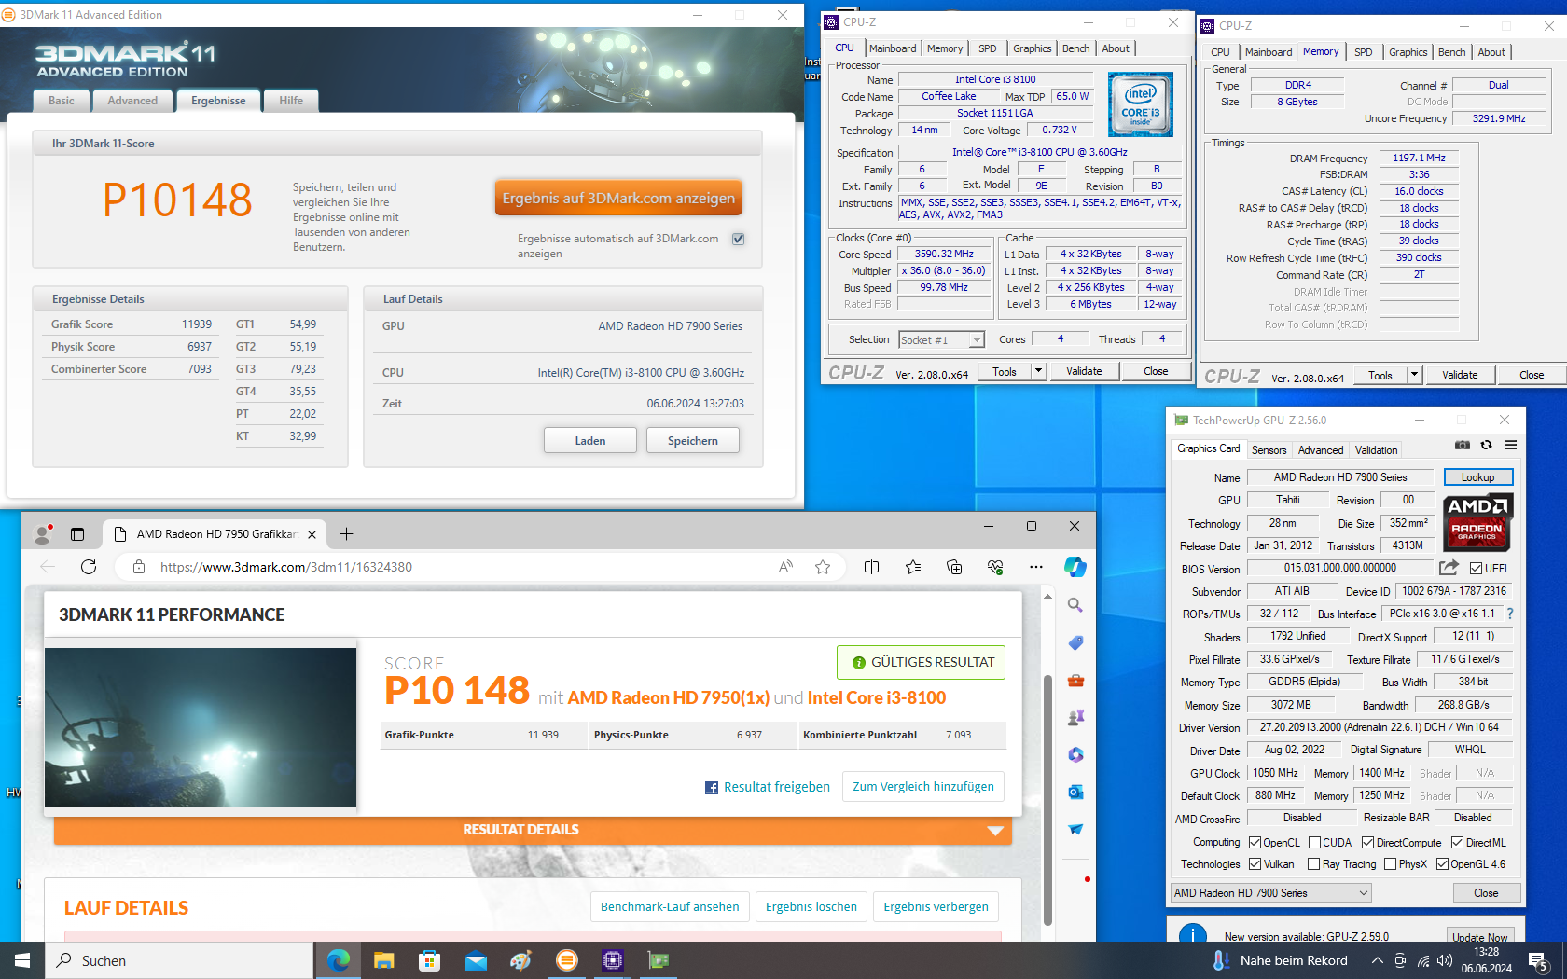Open Edge sidebar Outlook icon

click(x=1075, y=793)
